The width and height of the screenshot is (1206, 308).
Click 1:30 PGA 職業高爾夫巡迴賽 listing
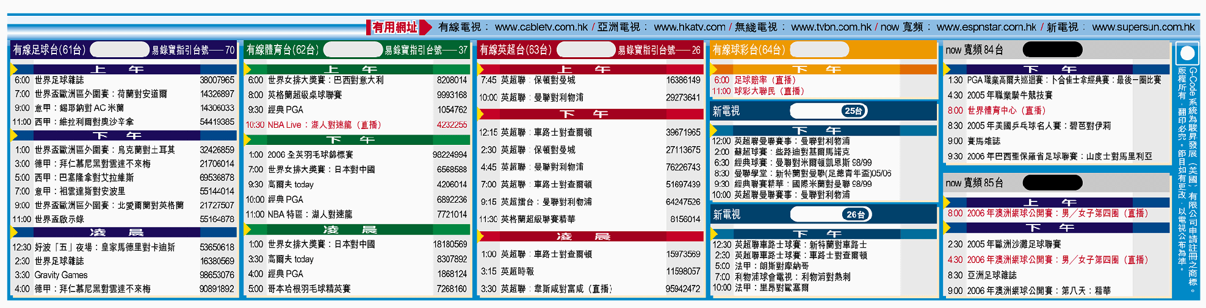(x=1055, y=80)
